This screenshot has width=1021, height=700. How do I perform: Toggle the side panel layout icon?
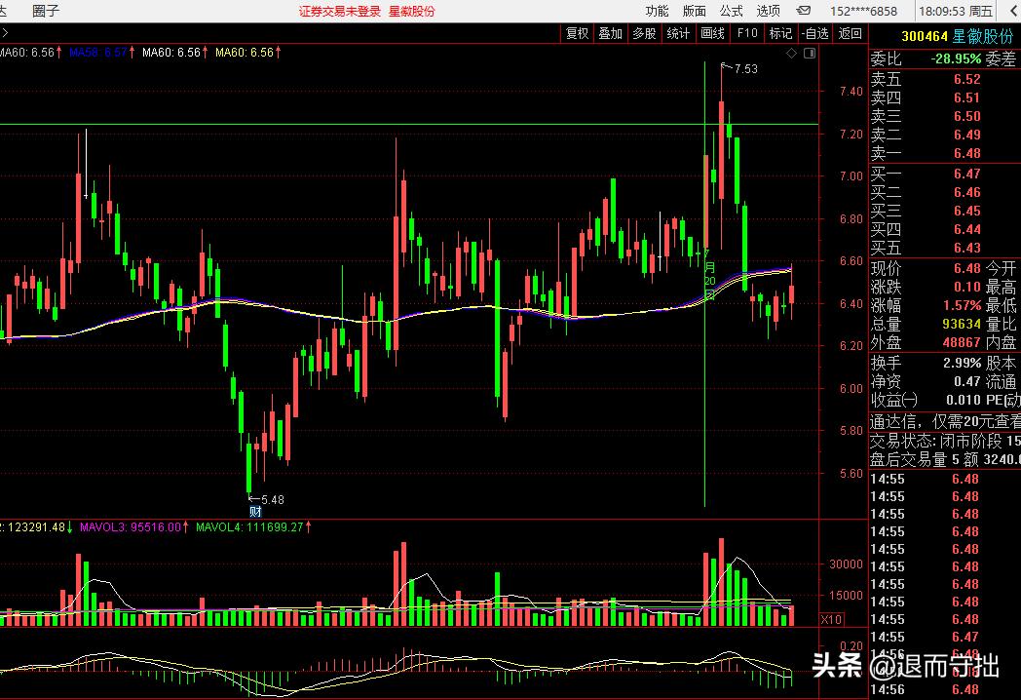click(810, 54)
